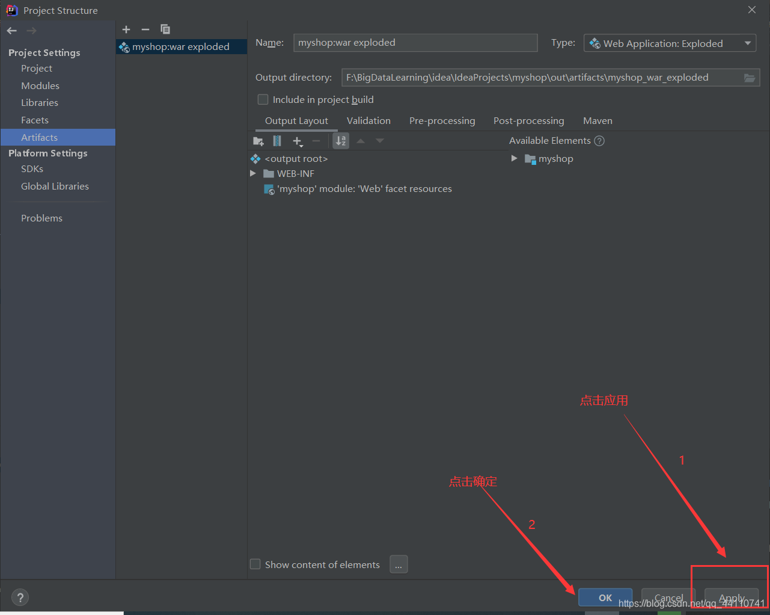
Task: Click inside the Name input field
Action: pos(415,43)
